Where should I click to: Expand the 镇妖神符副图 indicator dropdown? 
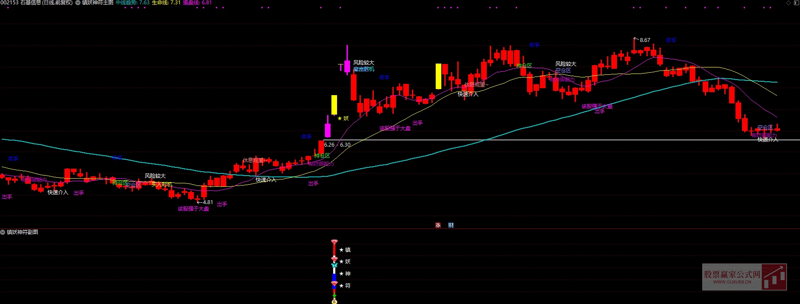click(3, 232)
